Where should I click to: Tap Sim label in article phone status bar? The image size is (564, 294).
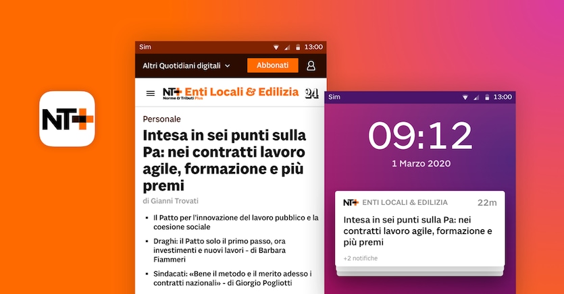pyautogui.click(x=145, y=47)
